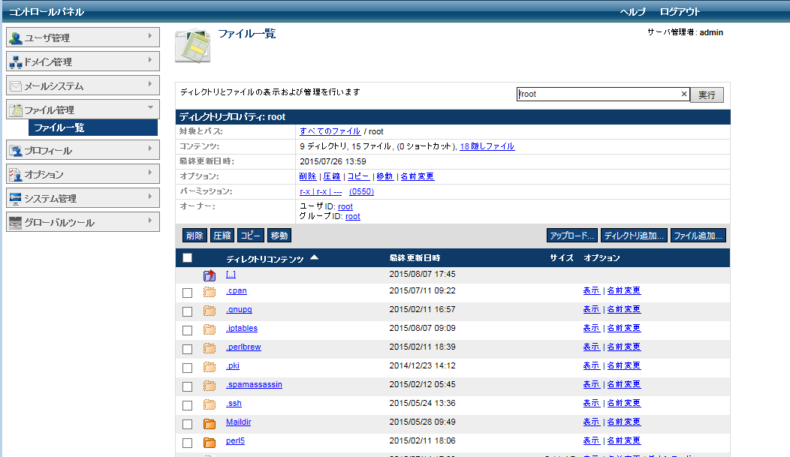The height and width of the screenshot is (457, 790).
Task: Click the folder icon next to .perlbrew
Action: pos(210,348)
